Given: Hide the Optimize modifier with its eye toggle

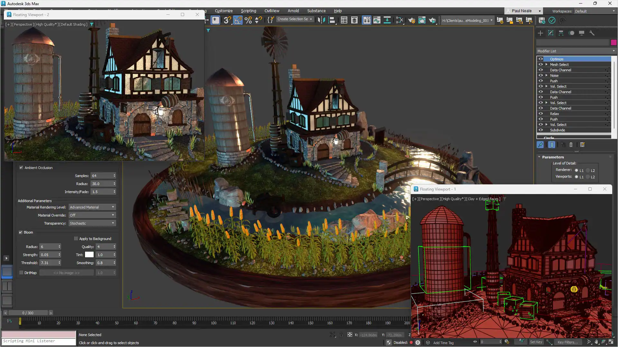Looking at the screenshot, I should click(x=541, y=59).
